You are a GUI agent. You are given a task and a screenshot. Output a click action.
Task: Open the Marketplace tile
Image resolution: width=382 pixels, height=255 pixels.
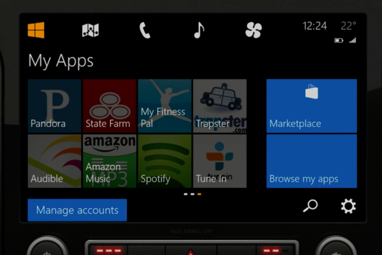[312, 106]
